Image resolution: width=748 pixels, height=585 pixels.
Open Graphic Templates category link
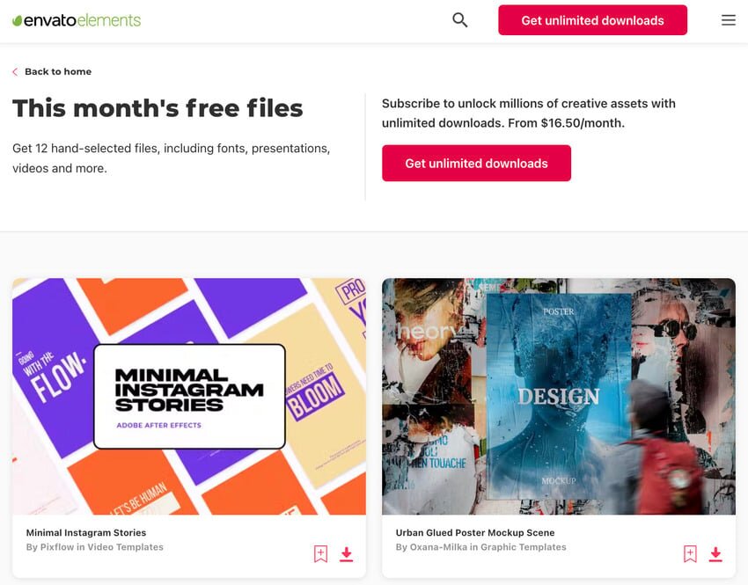click(x=524, y=547)
